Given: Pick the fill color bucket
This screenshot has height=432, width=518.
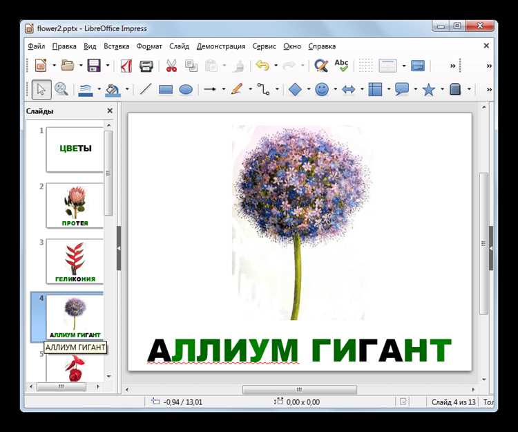Looking at the screenshot, I should click(x=113, y=90).
